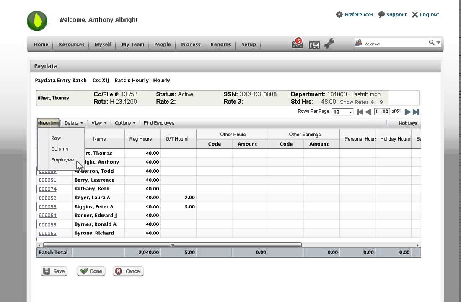
Task: Open the contact card icon
Action: click(x=314, y=45)
